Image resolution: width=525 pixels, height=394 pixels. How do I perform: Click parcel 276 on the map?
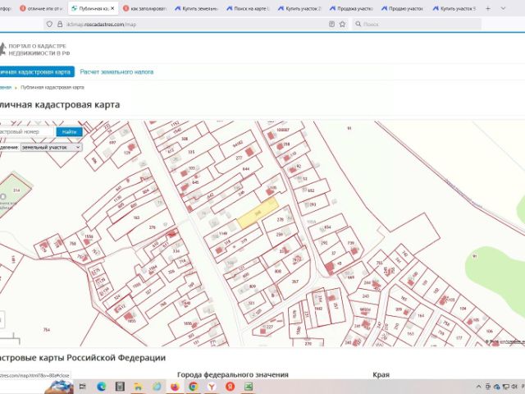[153, 227]
